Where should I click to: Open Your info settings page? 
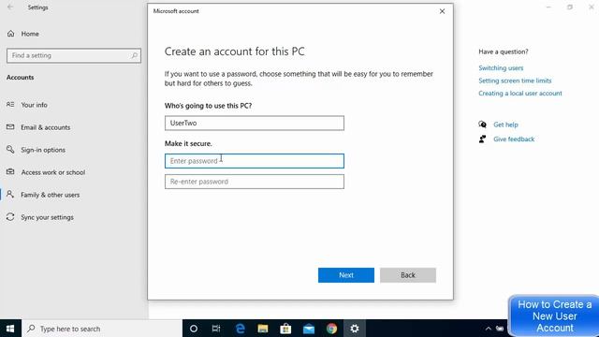click(34, 105)
